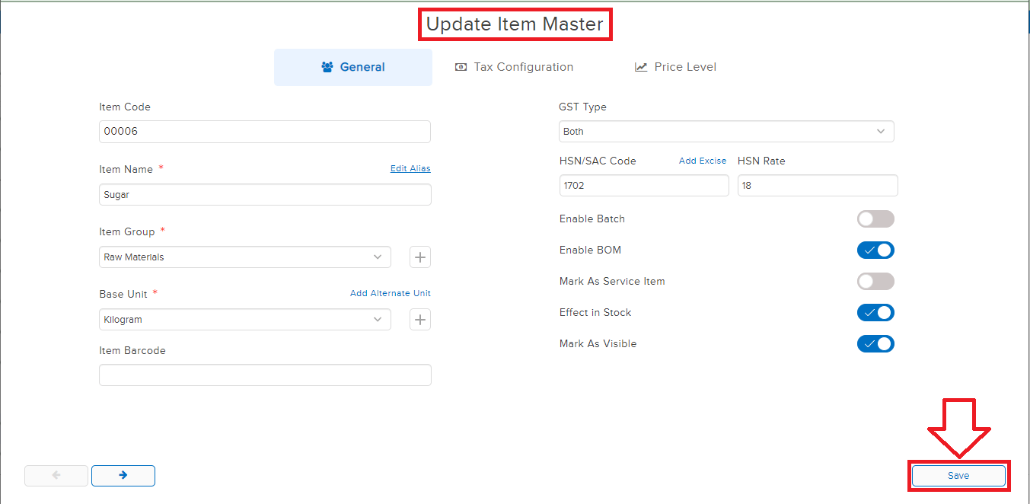Disable the Enable BOM switch

click(x=875, y=250)
